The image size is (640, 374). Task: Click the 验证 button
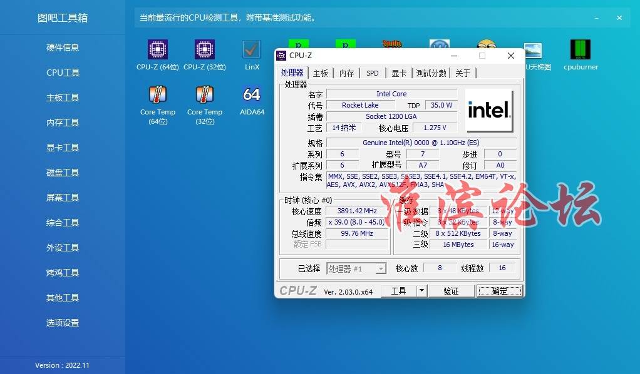(451, 291)
